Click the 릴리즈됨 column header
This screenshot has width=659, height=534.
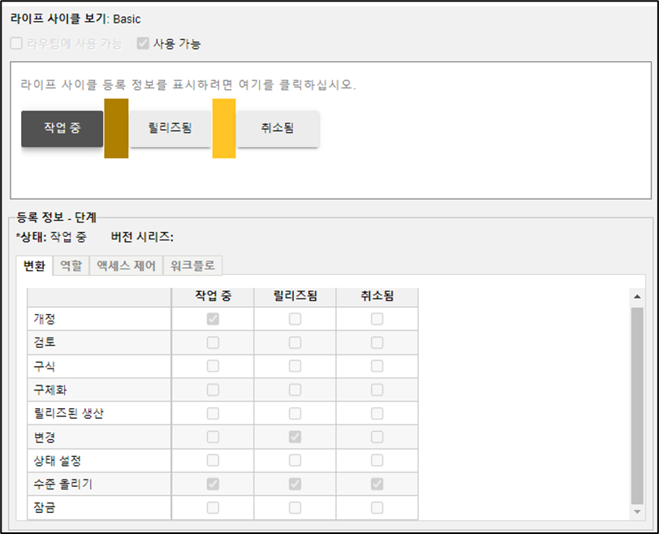tap(295, 296)
